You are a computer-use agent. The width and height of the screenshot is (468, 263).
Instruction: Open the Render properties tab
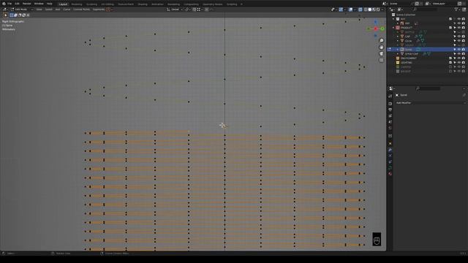point(390,104)
